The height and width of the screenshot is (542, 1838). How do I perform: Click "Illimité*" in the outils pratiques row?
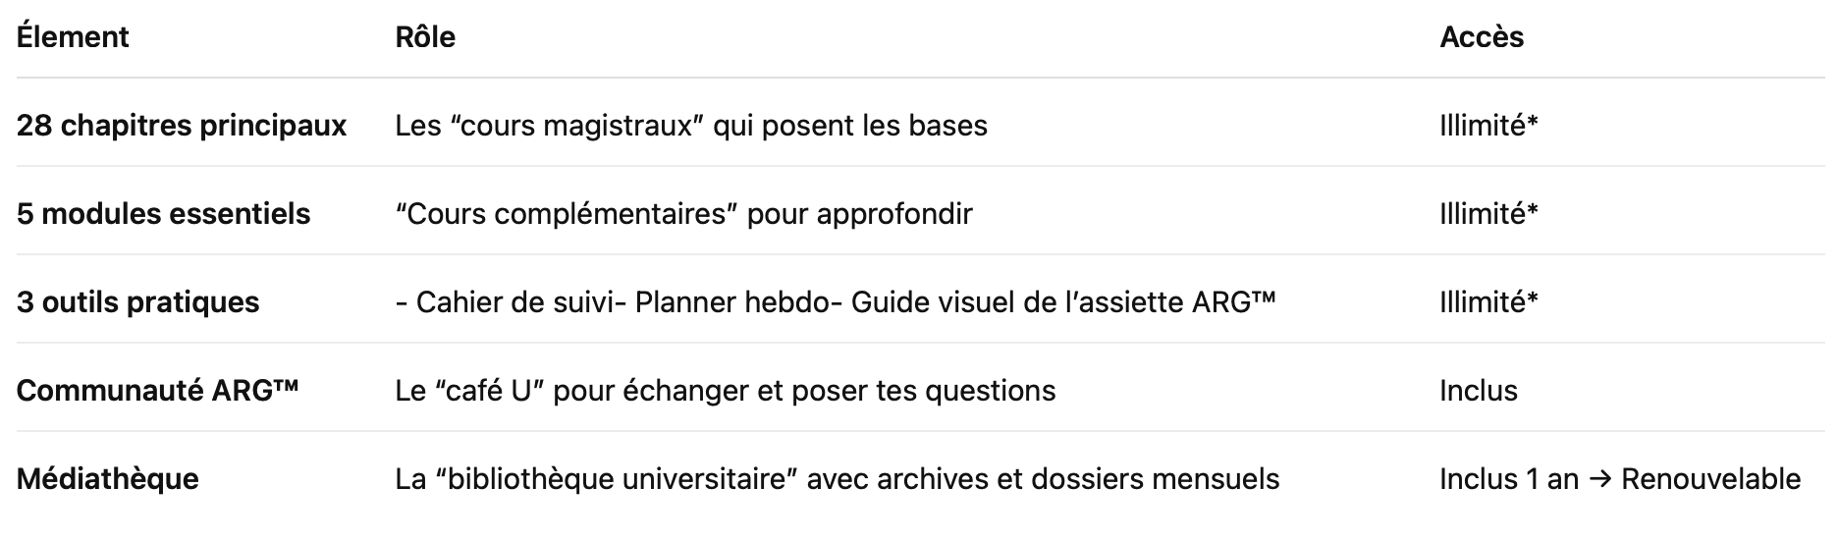pos(1488,302)
